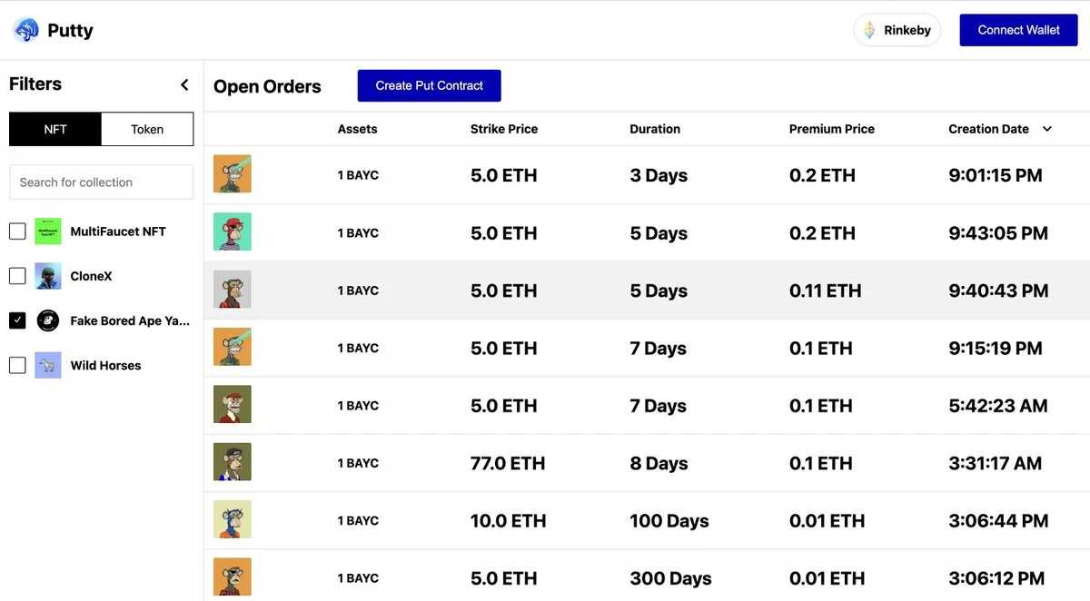Open the ape thumbnail in the 100 Days row
Screen dimensions: 1090x601
pyautogui.click(x=233, y=520)
